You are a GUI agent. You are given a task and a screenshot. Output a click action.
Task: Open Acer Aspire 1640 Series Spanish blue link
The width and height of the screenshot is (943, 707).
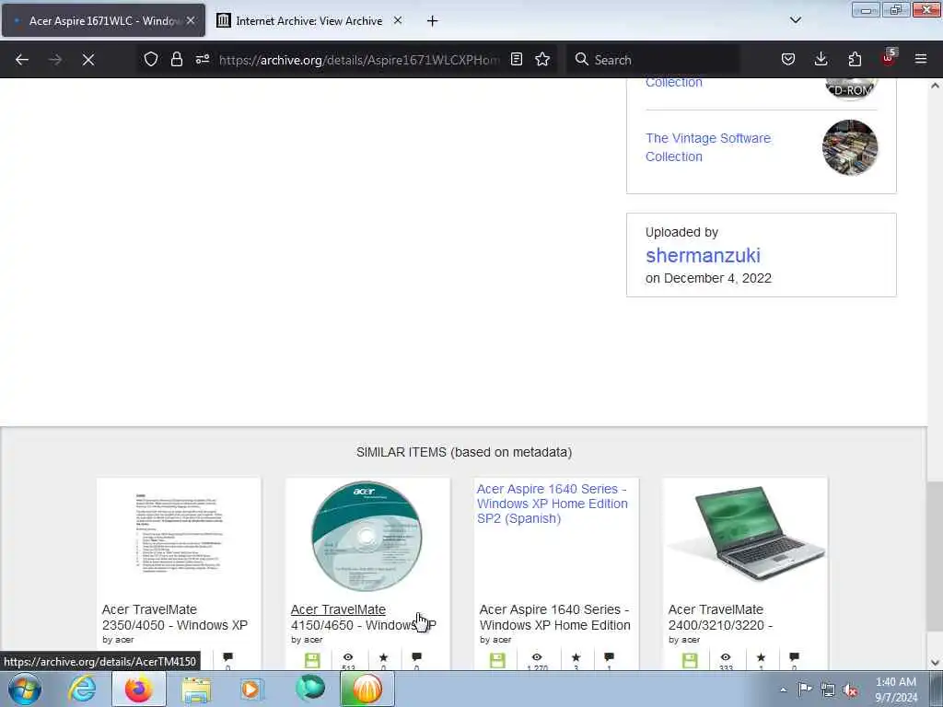coord(553,504)
